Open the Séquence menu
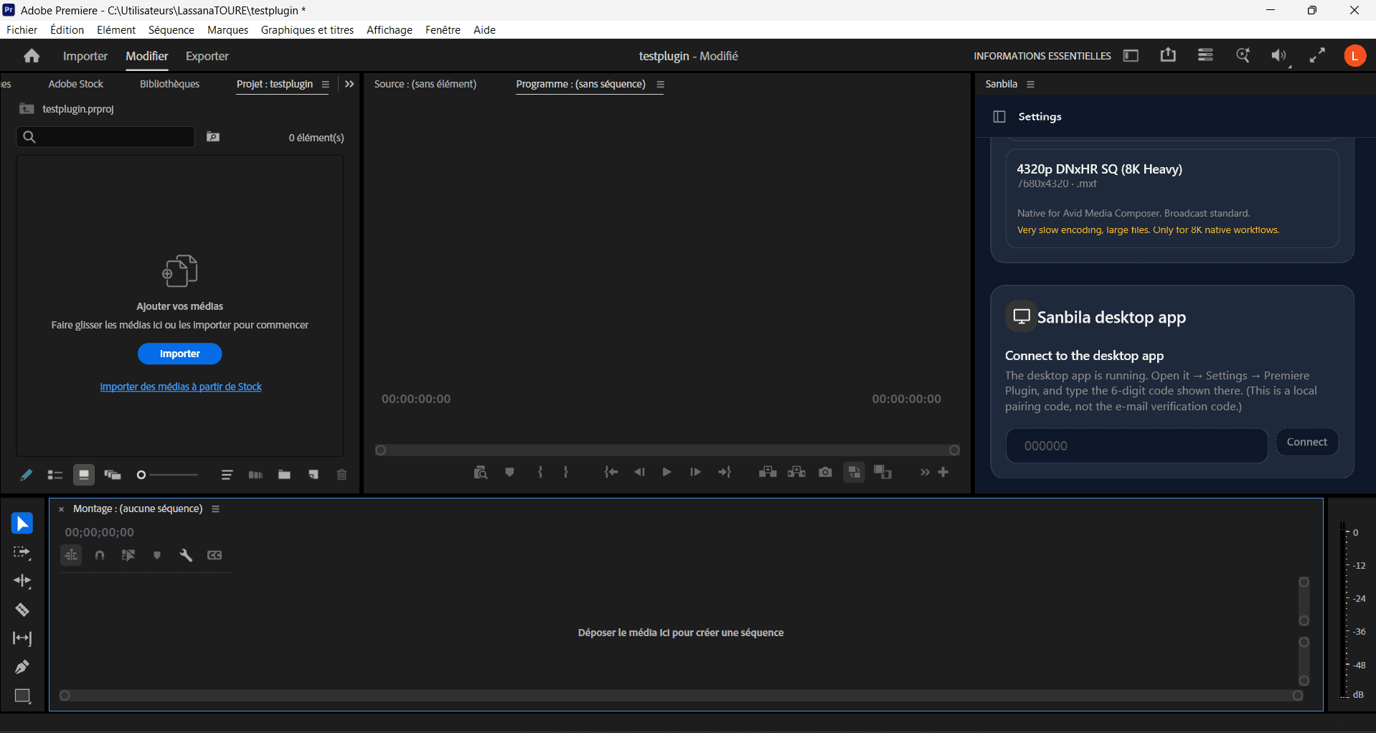The height and width of the screenshot is (733, 1376). point(171,30)
